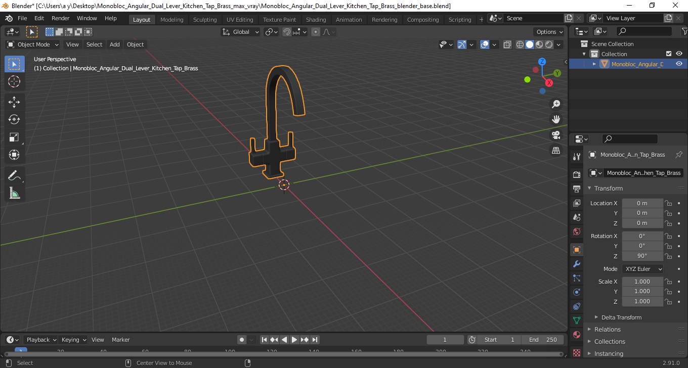The width and height of the screenshot is (688, 368).
Task: Lock Location X with padlock icon
Action: tap(668, 203)
